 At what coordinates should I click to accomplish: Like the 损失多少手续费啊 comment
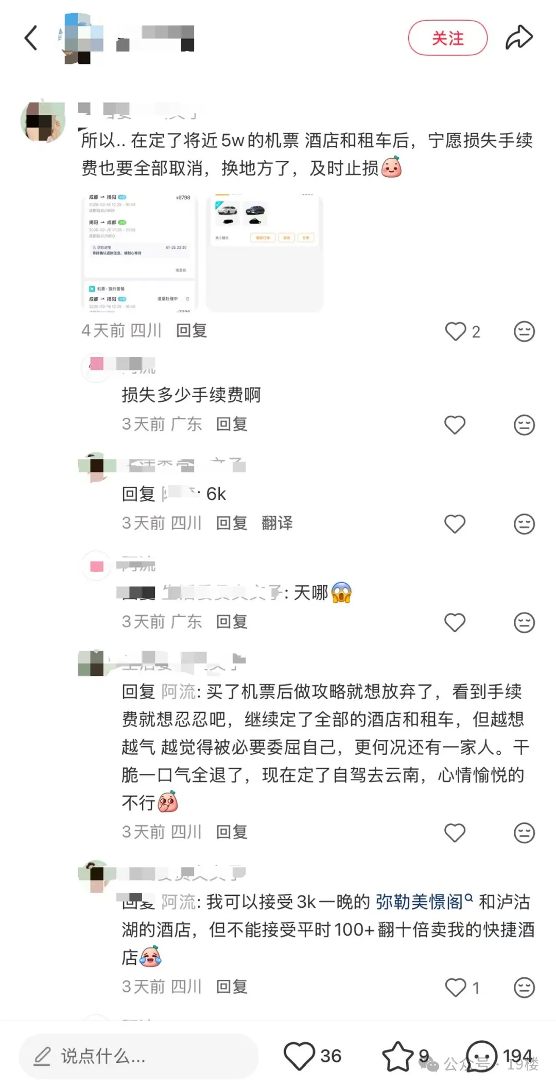point(455,425)
